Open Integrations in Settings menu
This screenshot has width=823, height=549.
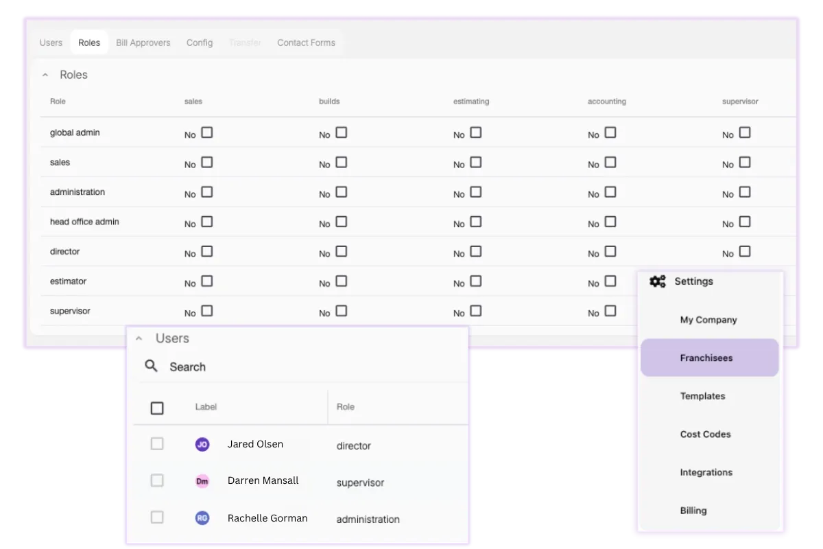(x=706, y=472)
